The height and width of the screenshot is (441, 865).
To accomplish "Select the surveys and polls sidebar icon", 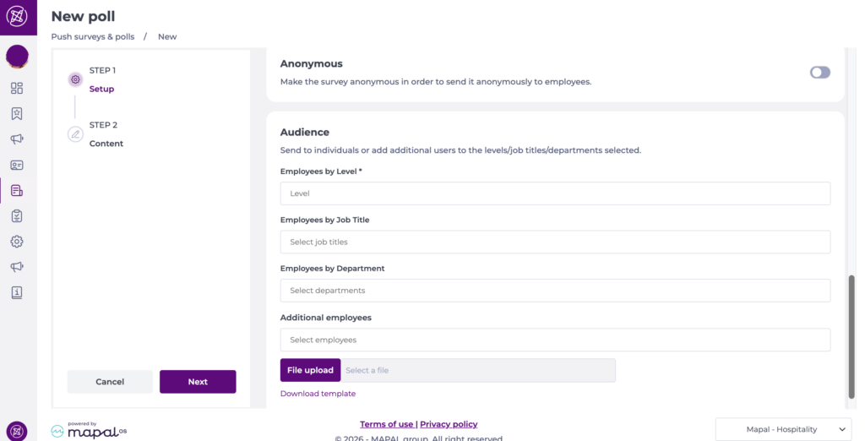I will pyautogui.click(x=17, y=190).
